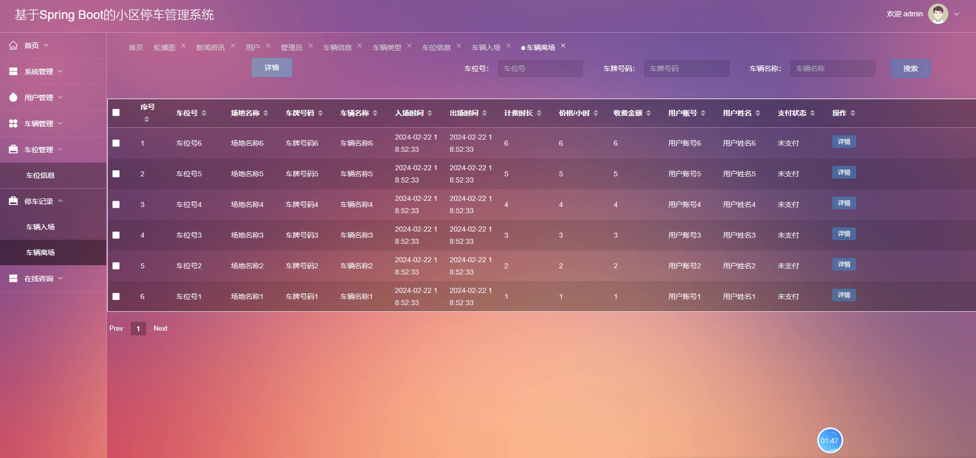Image resolution: width=976 pixels, height=458 pixels.
Task: Sort by 收费金额 column sort icon
Action: coord(648,113)
